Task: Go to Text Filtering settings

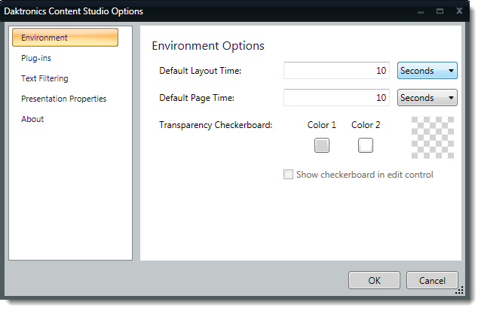Action: 44,78
